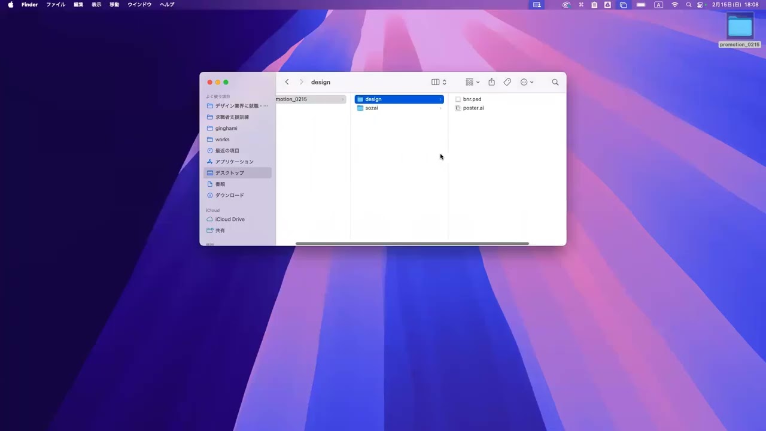766x431 pixels.
Task: Open the 表示 menu
Action: click(96, 5)
